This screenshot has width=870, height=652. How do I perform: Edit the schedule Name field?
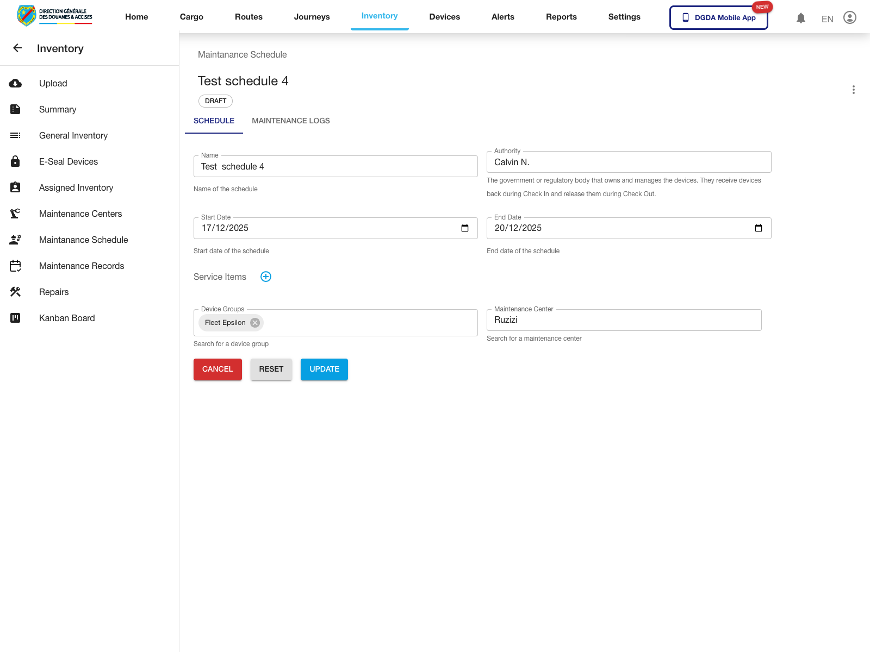pyautogui.click(x=335, y=167)
